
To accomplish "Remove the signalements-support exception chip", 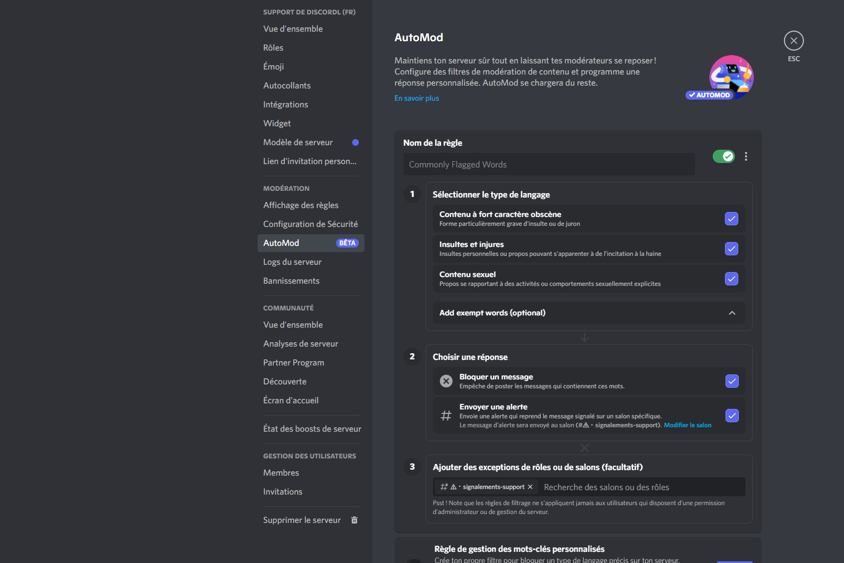I will pos(530,487).
